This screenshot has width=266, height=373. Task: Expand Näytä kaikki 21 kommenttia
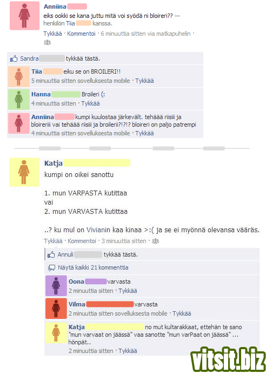(x=93, y=267)
